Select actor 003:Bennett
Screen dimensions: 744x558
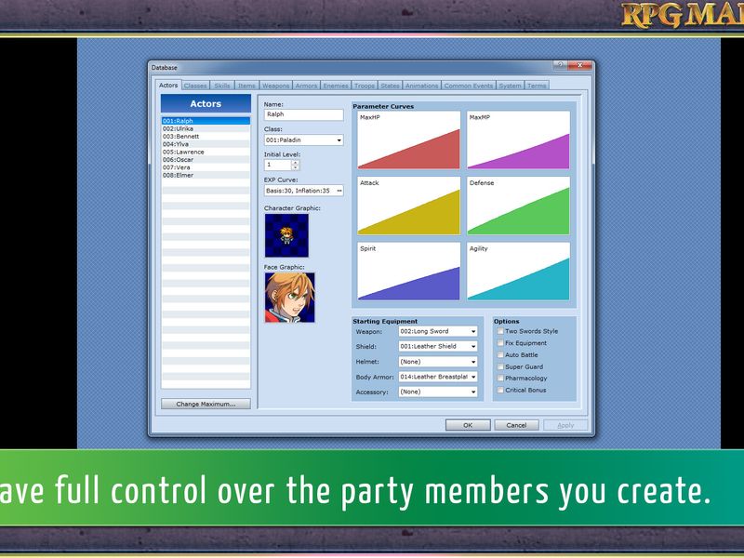206,136
